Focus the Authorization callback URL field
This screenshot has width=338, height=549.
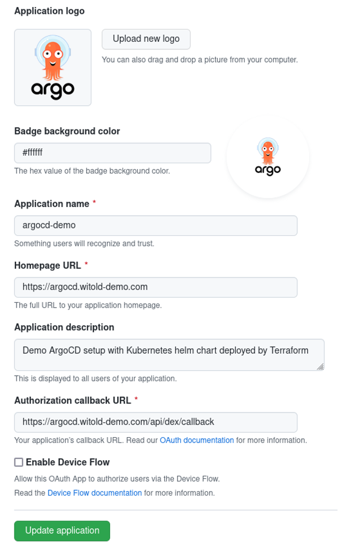point(156,422)
